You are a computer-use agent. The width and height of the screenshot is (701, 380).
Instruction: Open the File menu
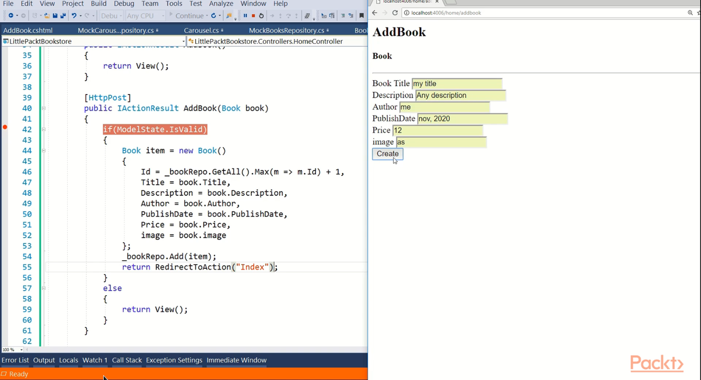tap(8, 4)
